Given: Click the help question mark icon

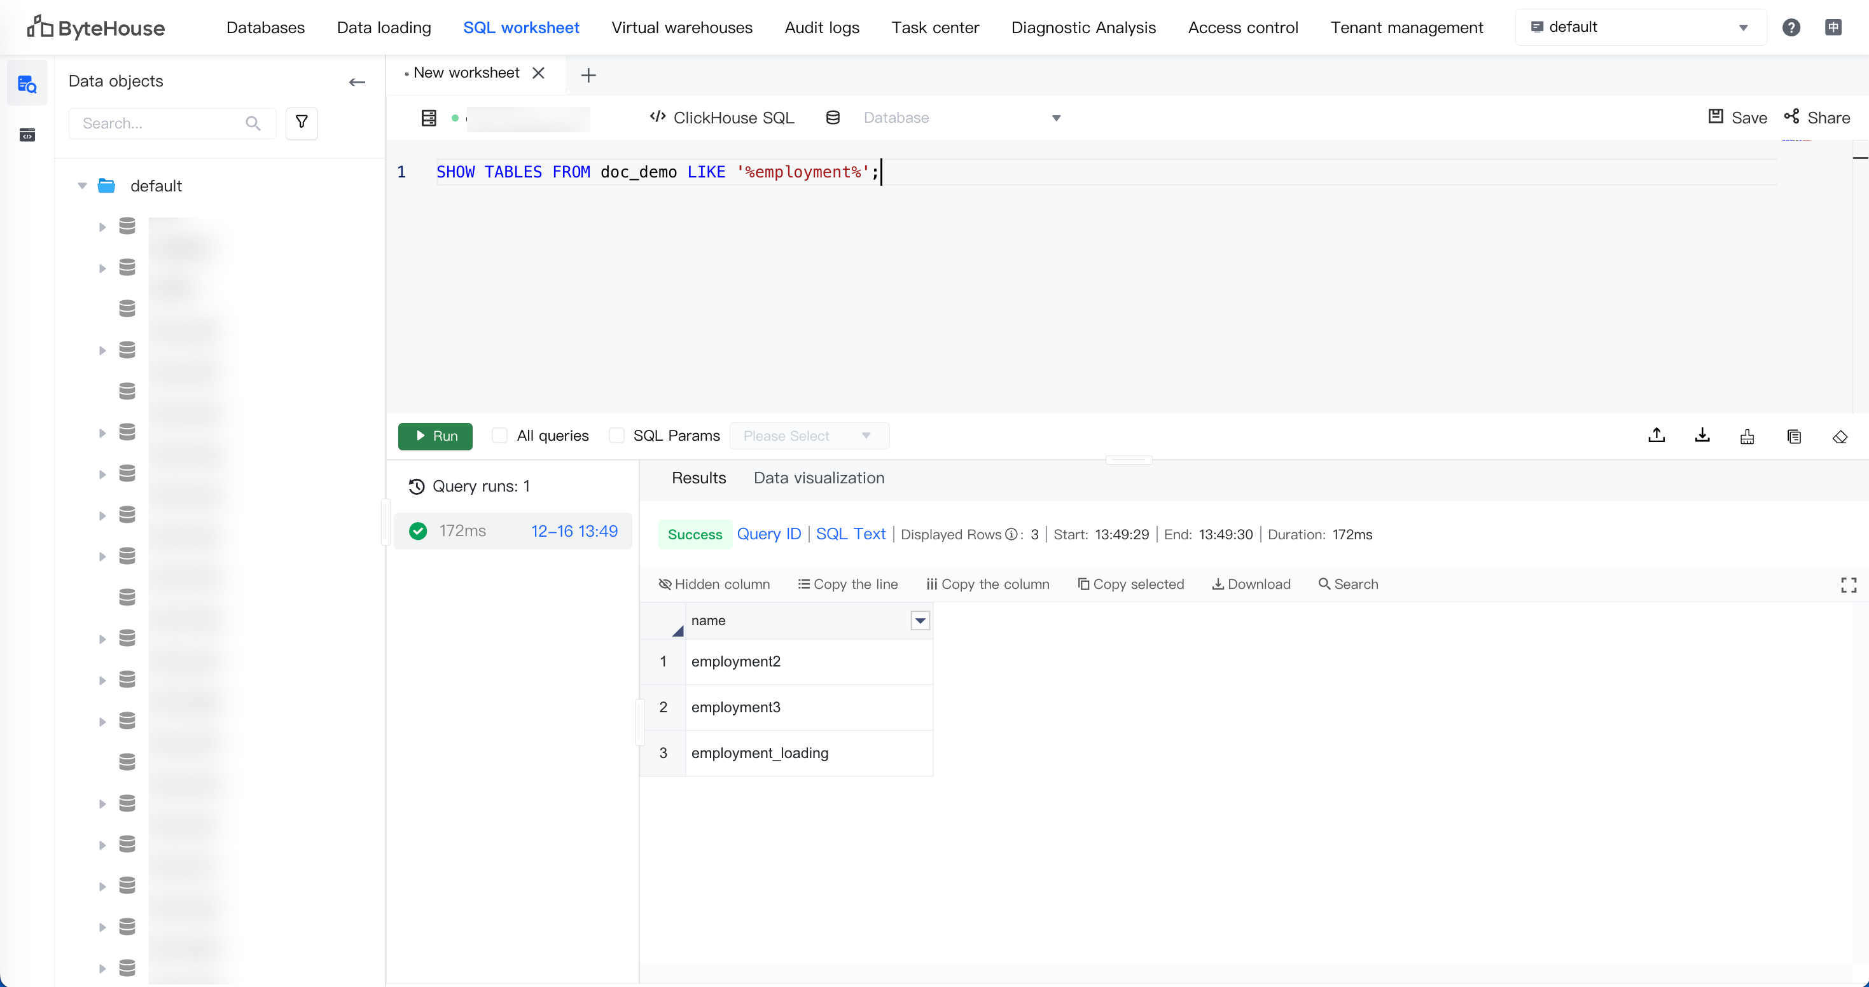Looking at the screenshot, I should pos(1791,27).
